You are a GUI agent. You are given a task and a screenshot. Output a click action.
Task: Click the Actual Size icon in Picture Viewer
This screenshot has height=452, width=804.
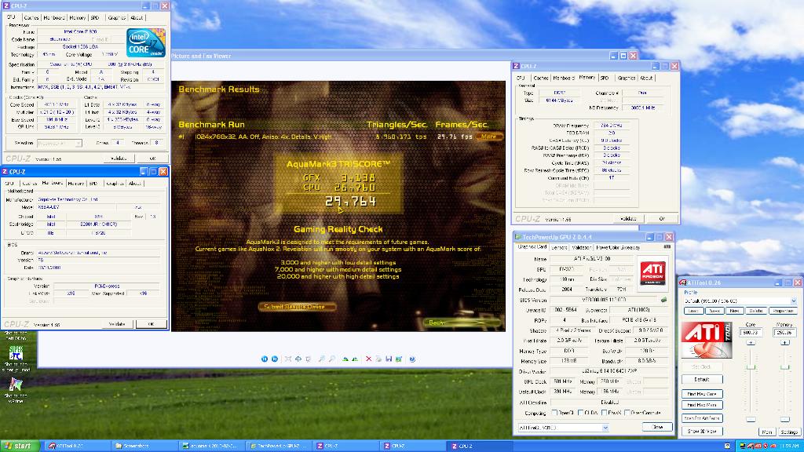[298, 359]
